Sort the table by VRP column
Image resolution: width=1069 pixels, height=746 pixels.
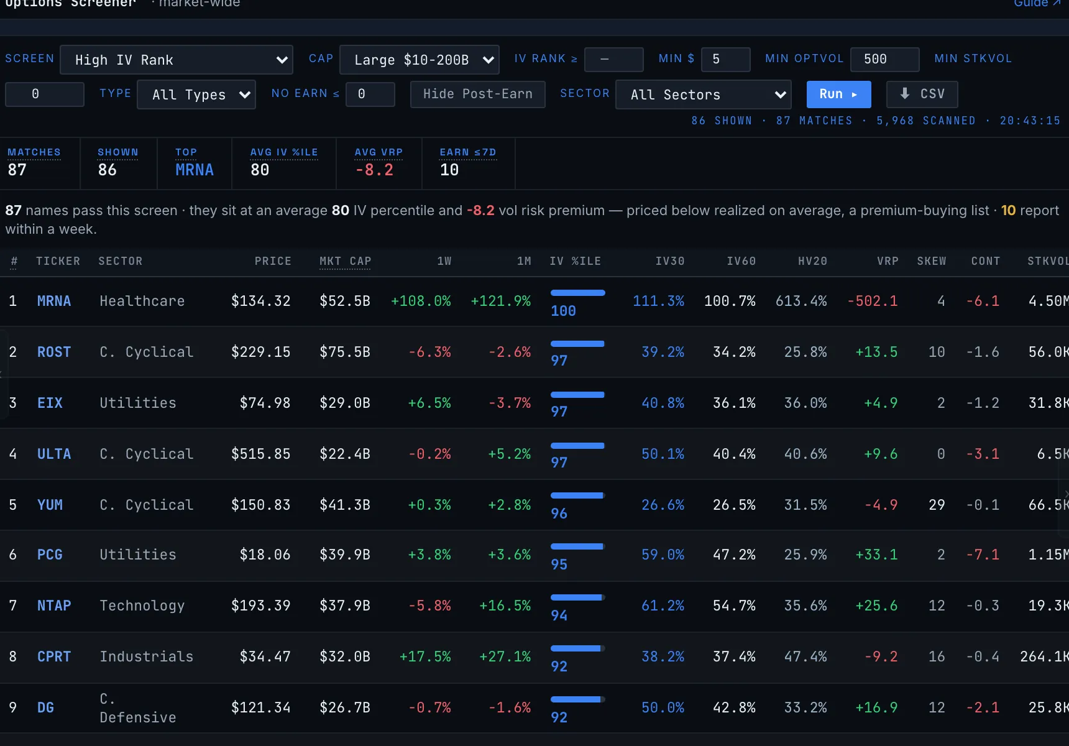pos(888,261)
